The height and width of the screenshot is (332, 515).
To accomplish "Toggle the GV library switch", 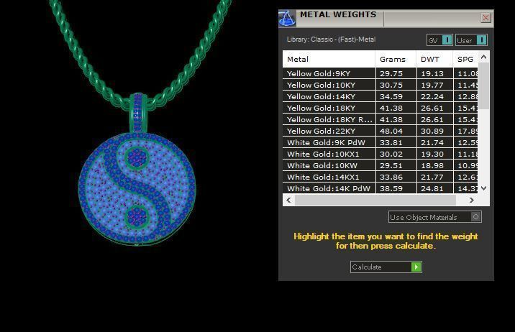I will click(x=439, y=40).
